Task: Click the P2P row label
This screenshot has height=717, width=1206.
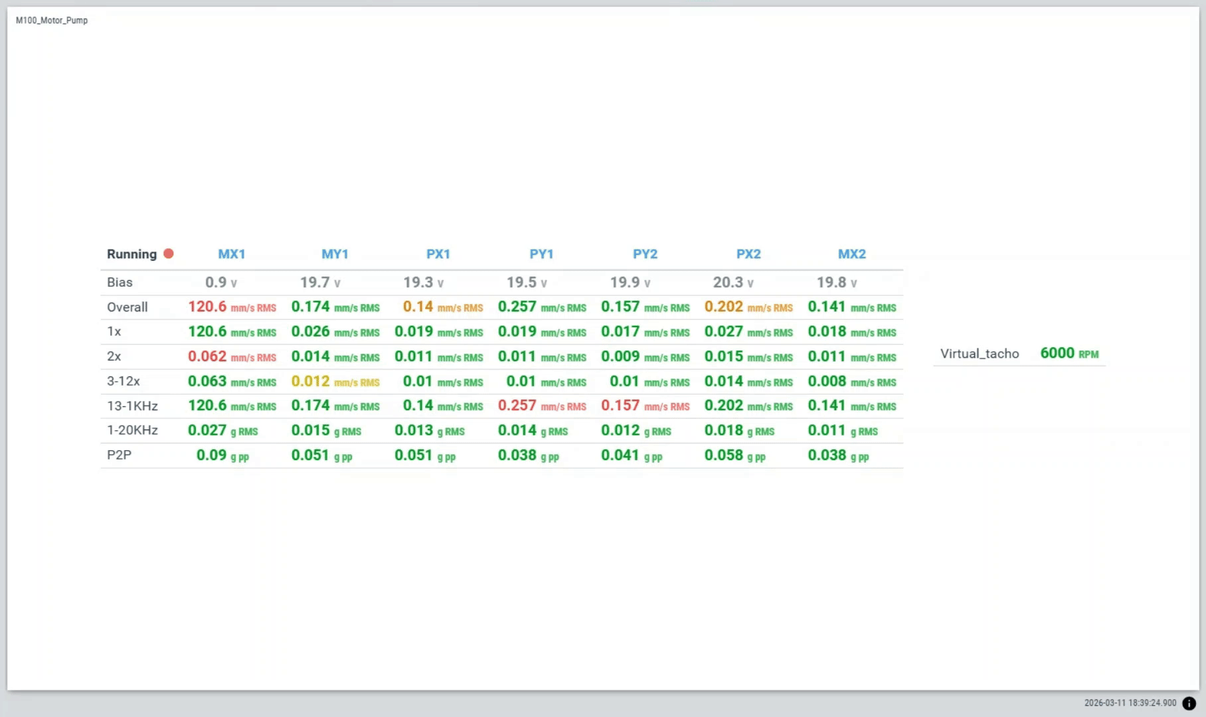Action: [x=120, y=455]
